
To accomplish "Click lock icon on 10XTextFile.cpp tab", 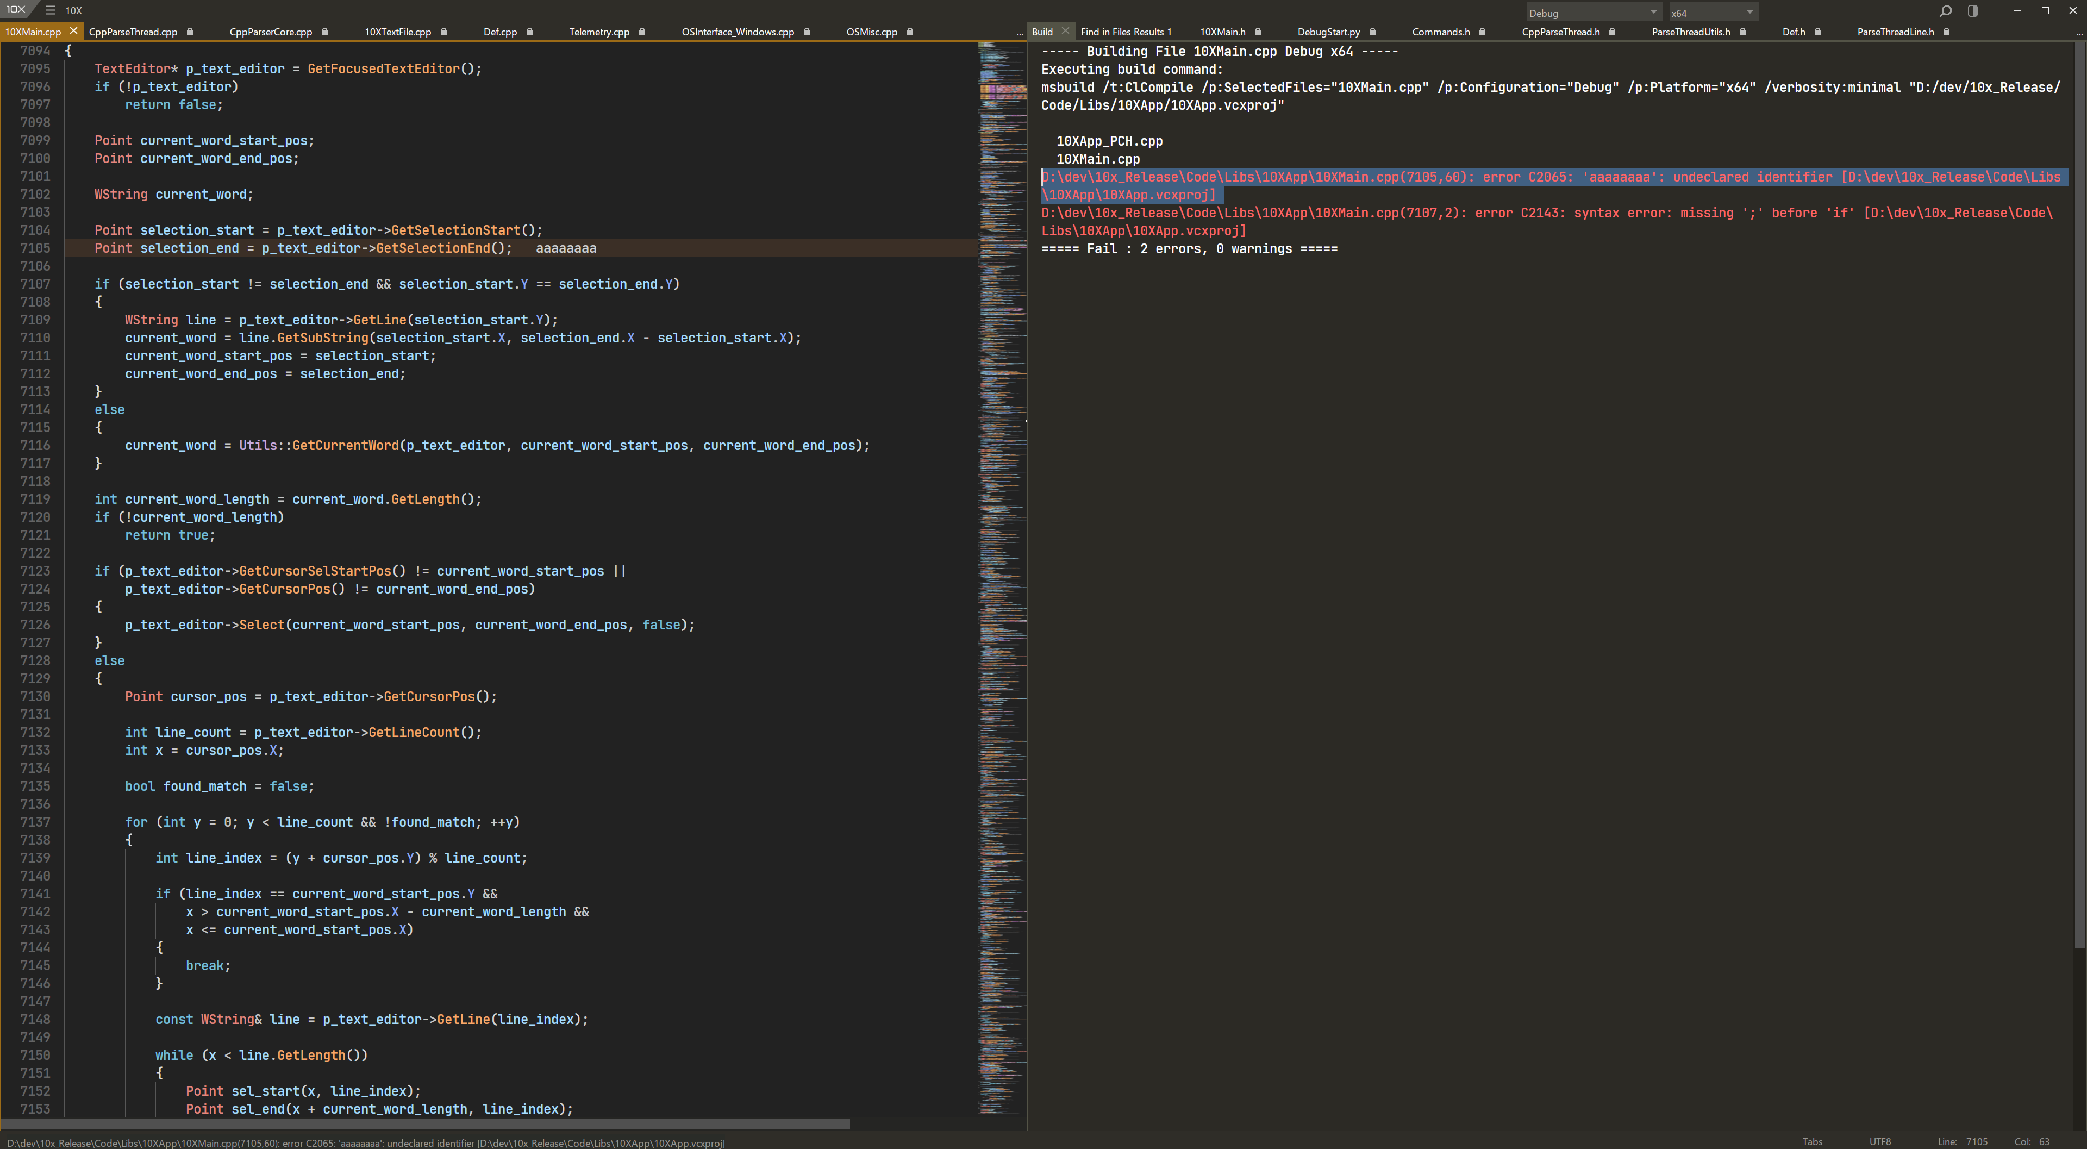I will [x=443, y=32].
